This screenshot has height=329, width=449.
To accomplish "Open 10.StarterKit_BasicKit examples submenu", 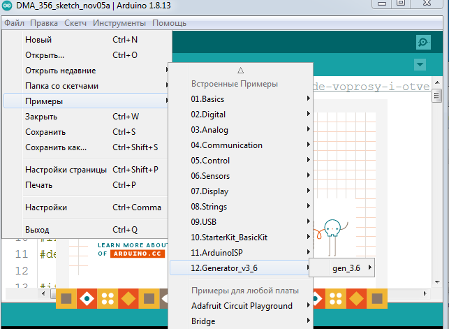I will (229, 237).
